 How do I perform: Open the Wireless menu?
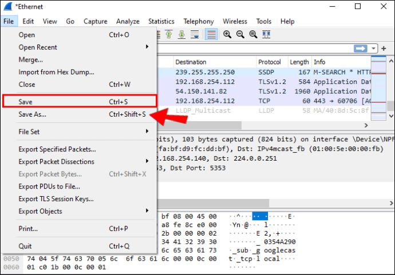tap(235, 21)
